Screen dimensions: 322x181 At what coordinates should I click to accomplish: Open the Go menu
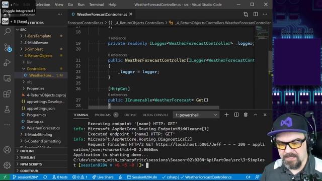pyautogui.click(x=70, y=5)
